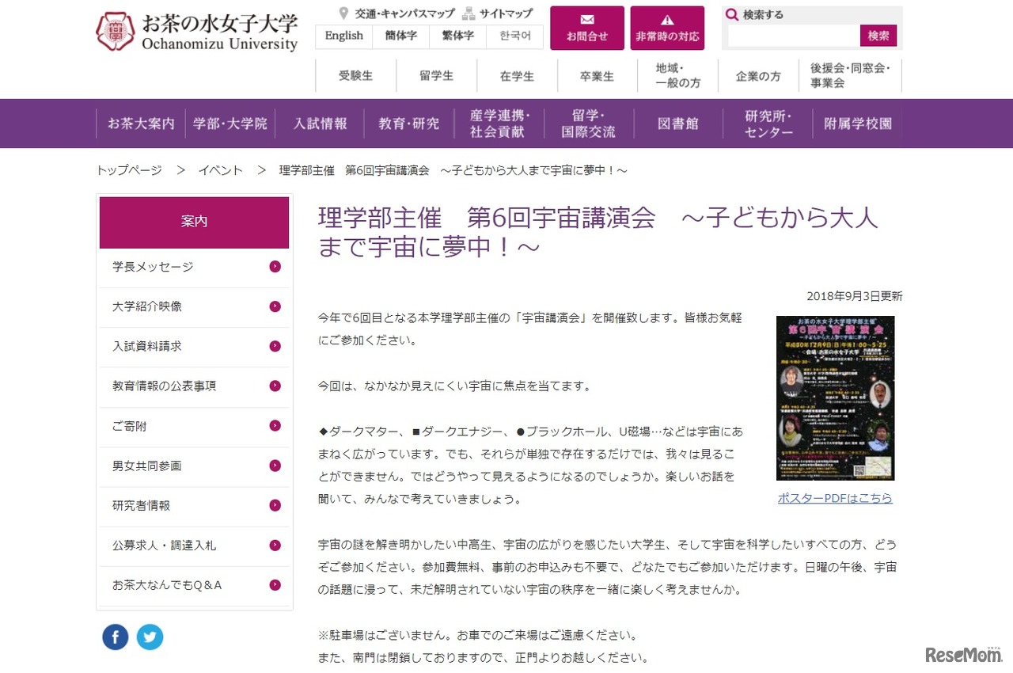Screen dimensions: 1013x673
Task: Open the Facebook page icon
Action: (115, 637)
